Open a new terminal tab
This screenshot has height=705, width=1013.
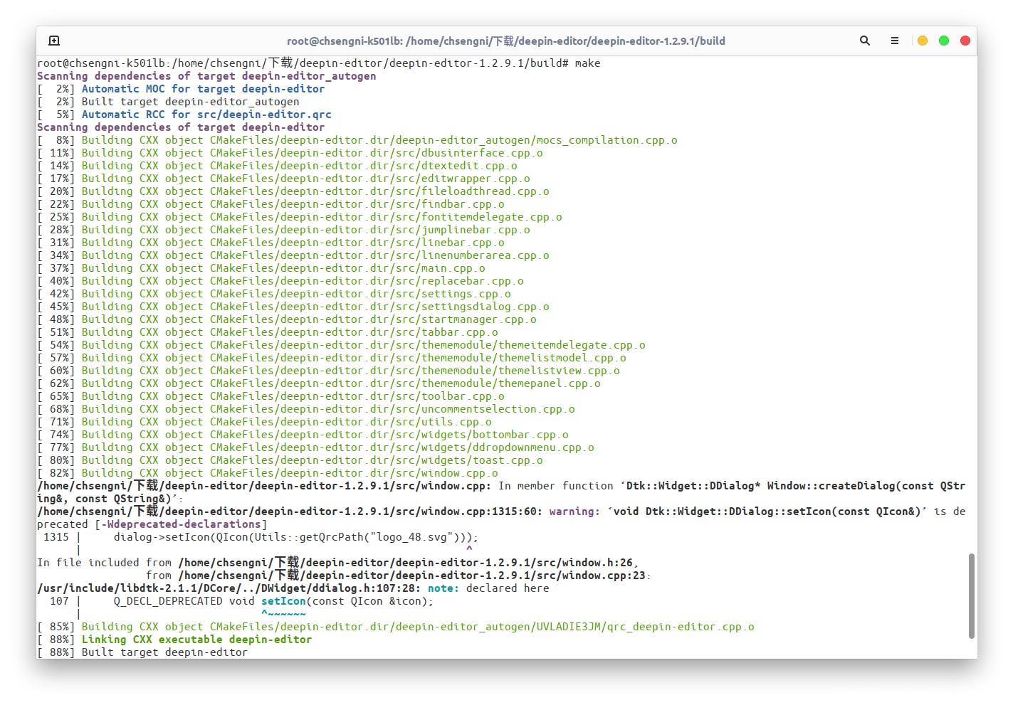click(54, 41)
